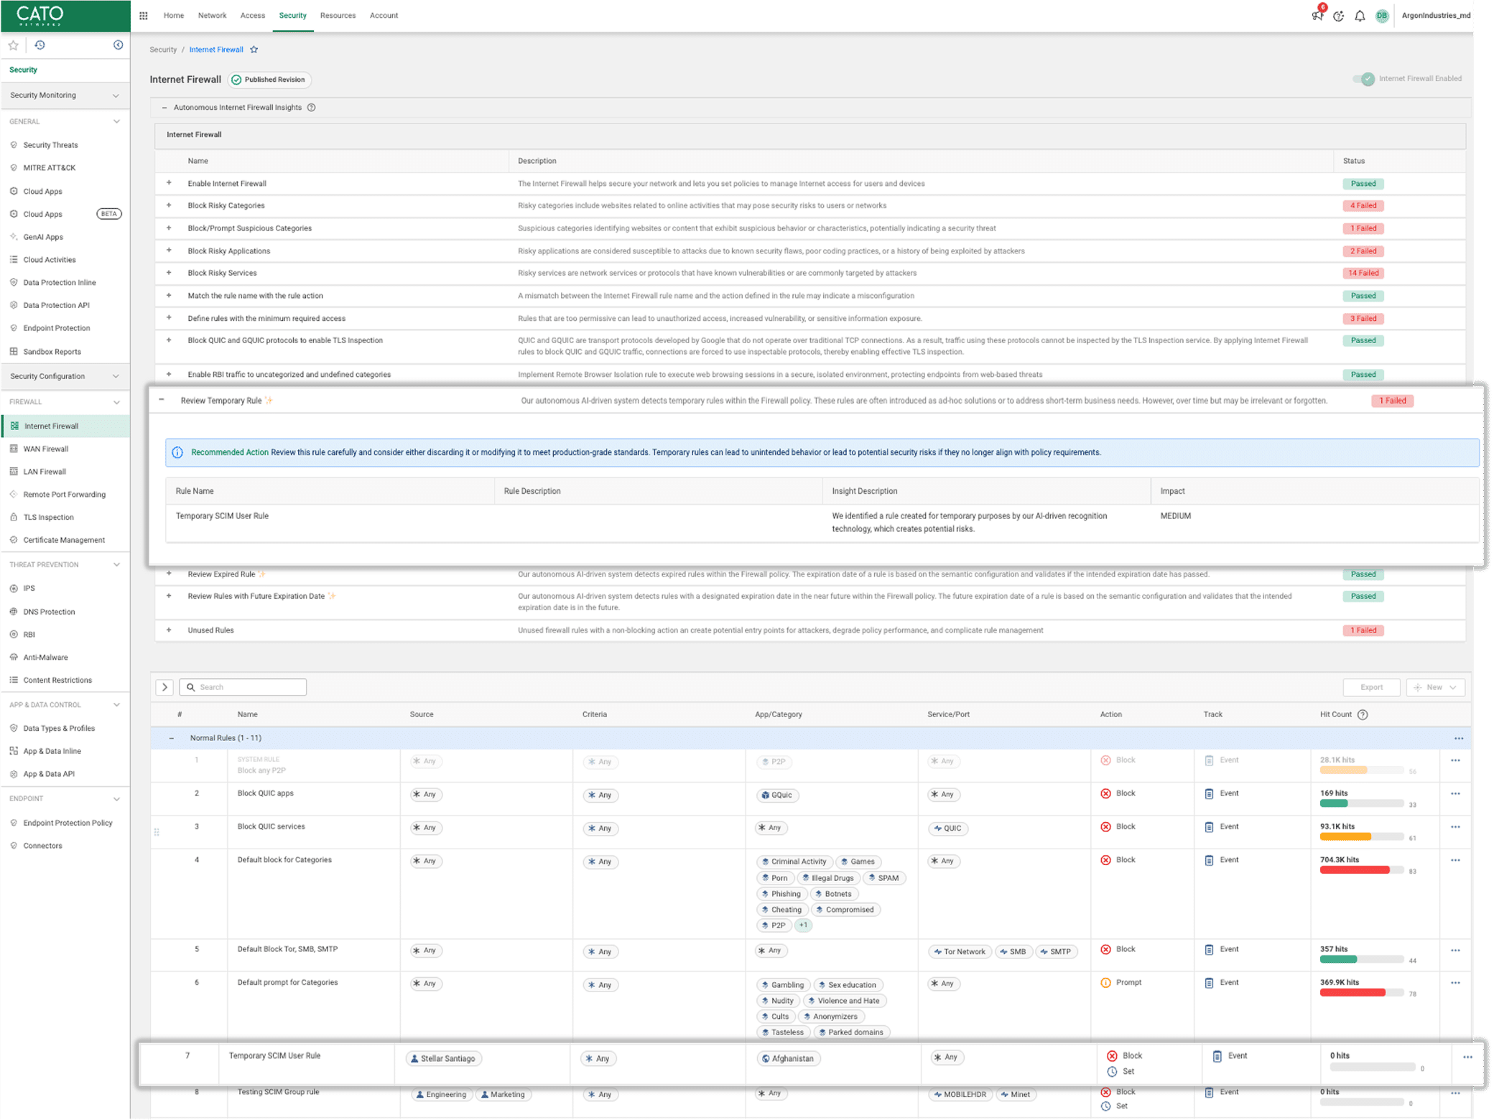The image size is (1494, 1120).
Task: Open the Access top menu
Action: point(253,15)
